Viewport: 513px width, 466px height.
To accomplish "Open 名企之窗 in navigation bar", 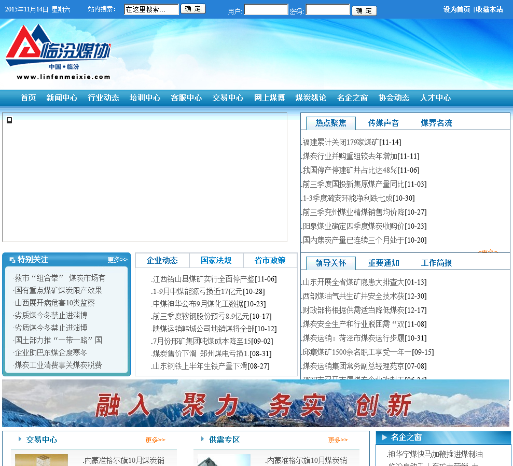I will [x=352, y=98].
